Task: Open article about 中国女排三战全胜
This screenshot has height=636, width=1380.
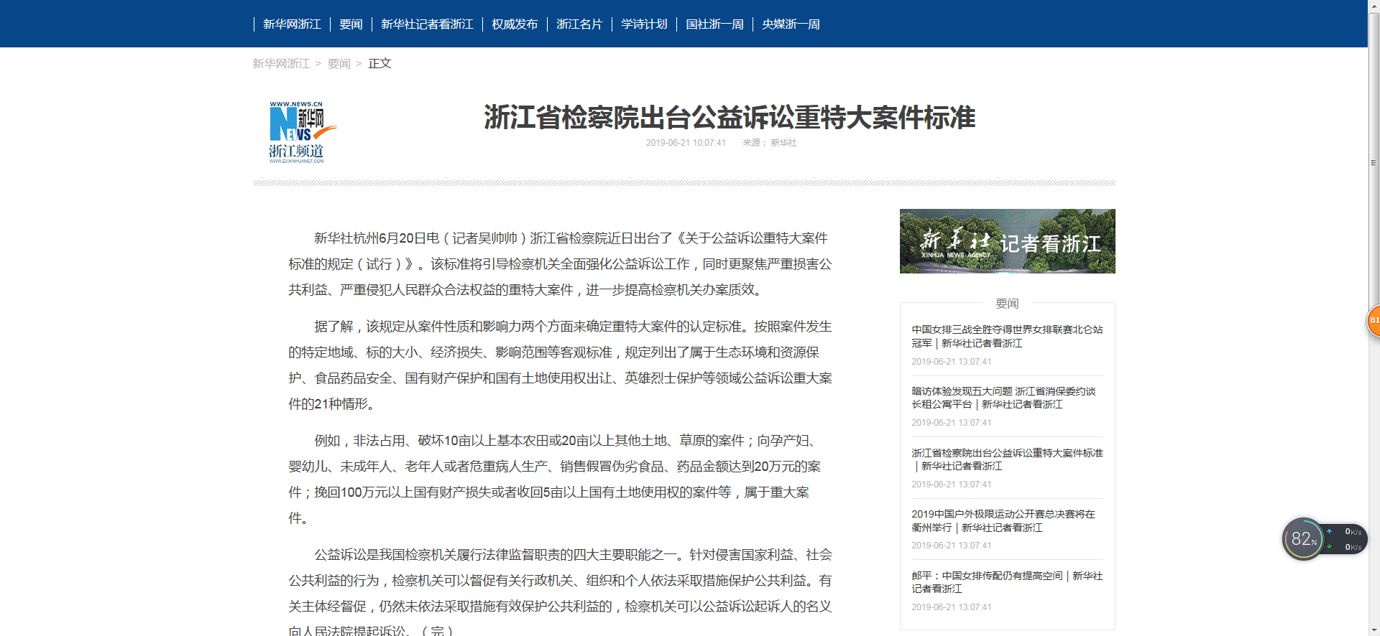Action: tap(1006, 336)
